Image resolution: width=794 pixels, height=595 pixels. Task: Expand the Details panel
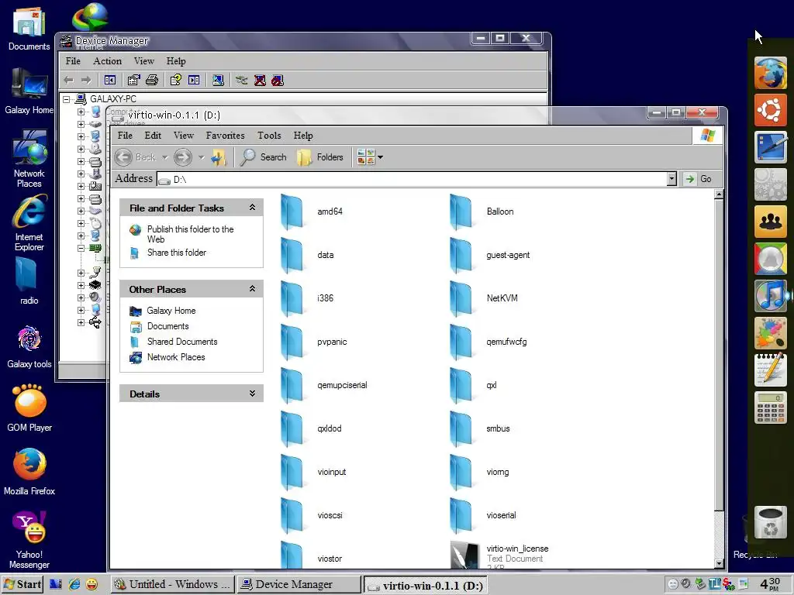click(252, 393)
